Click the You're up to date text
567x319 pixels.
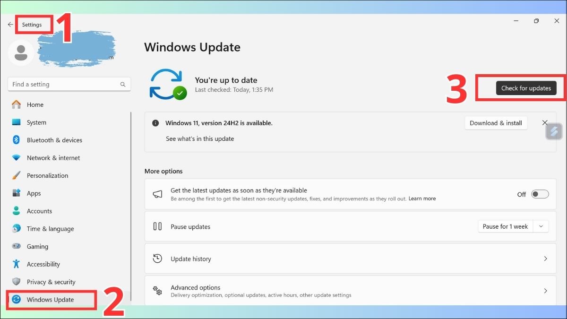[x=226, y=80]
